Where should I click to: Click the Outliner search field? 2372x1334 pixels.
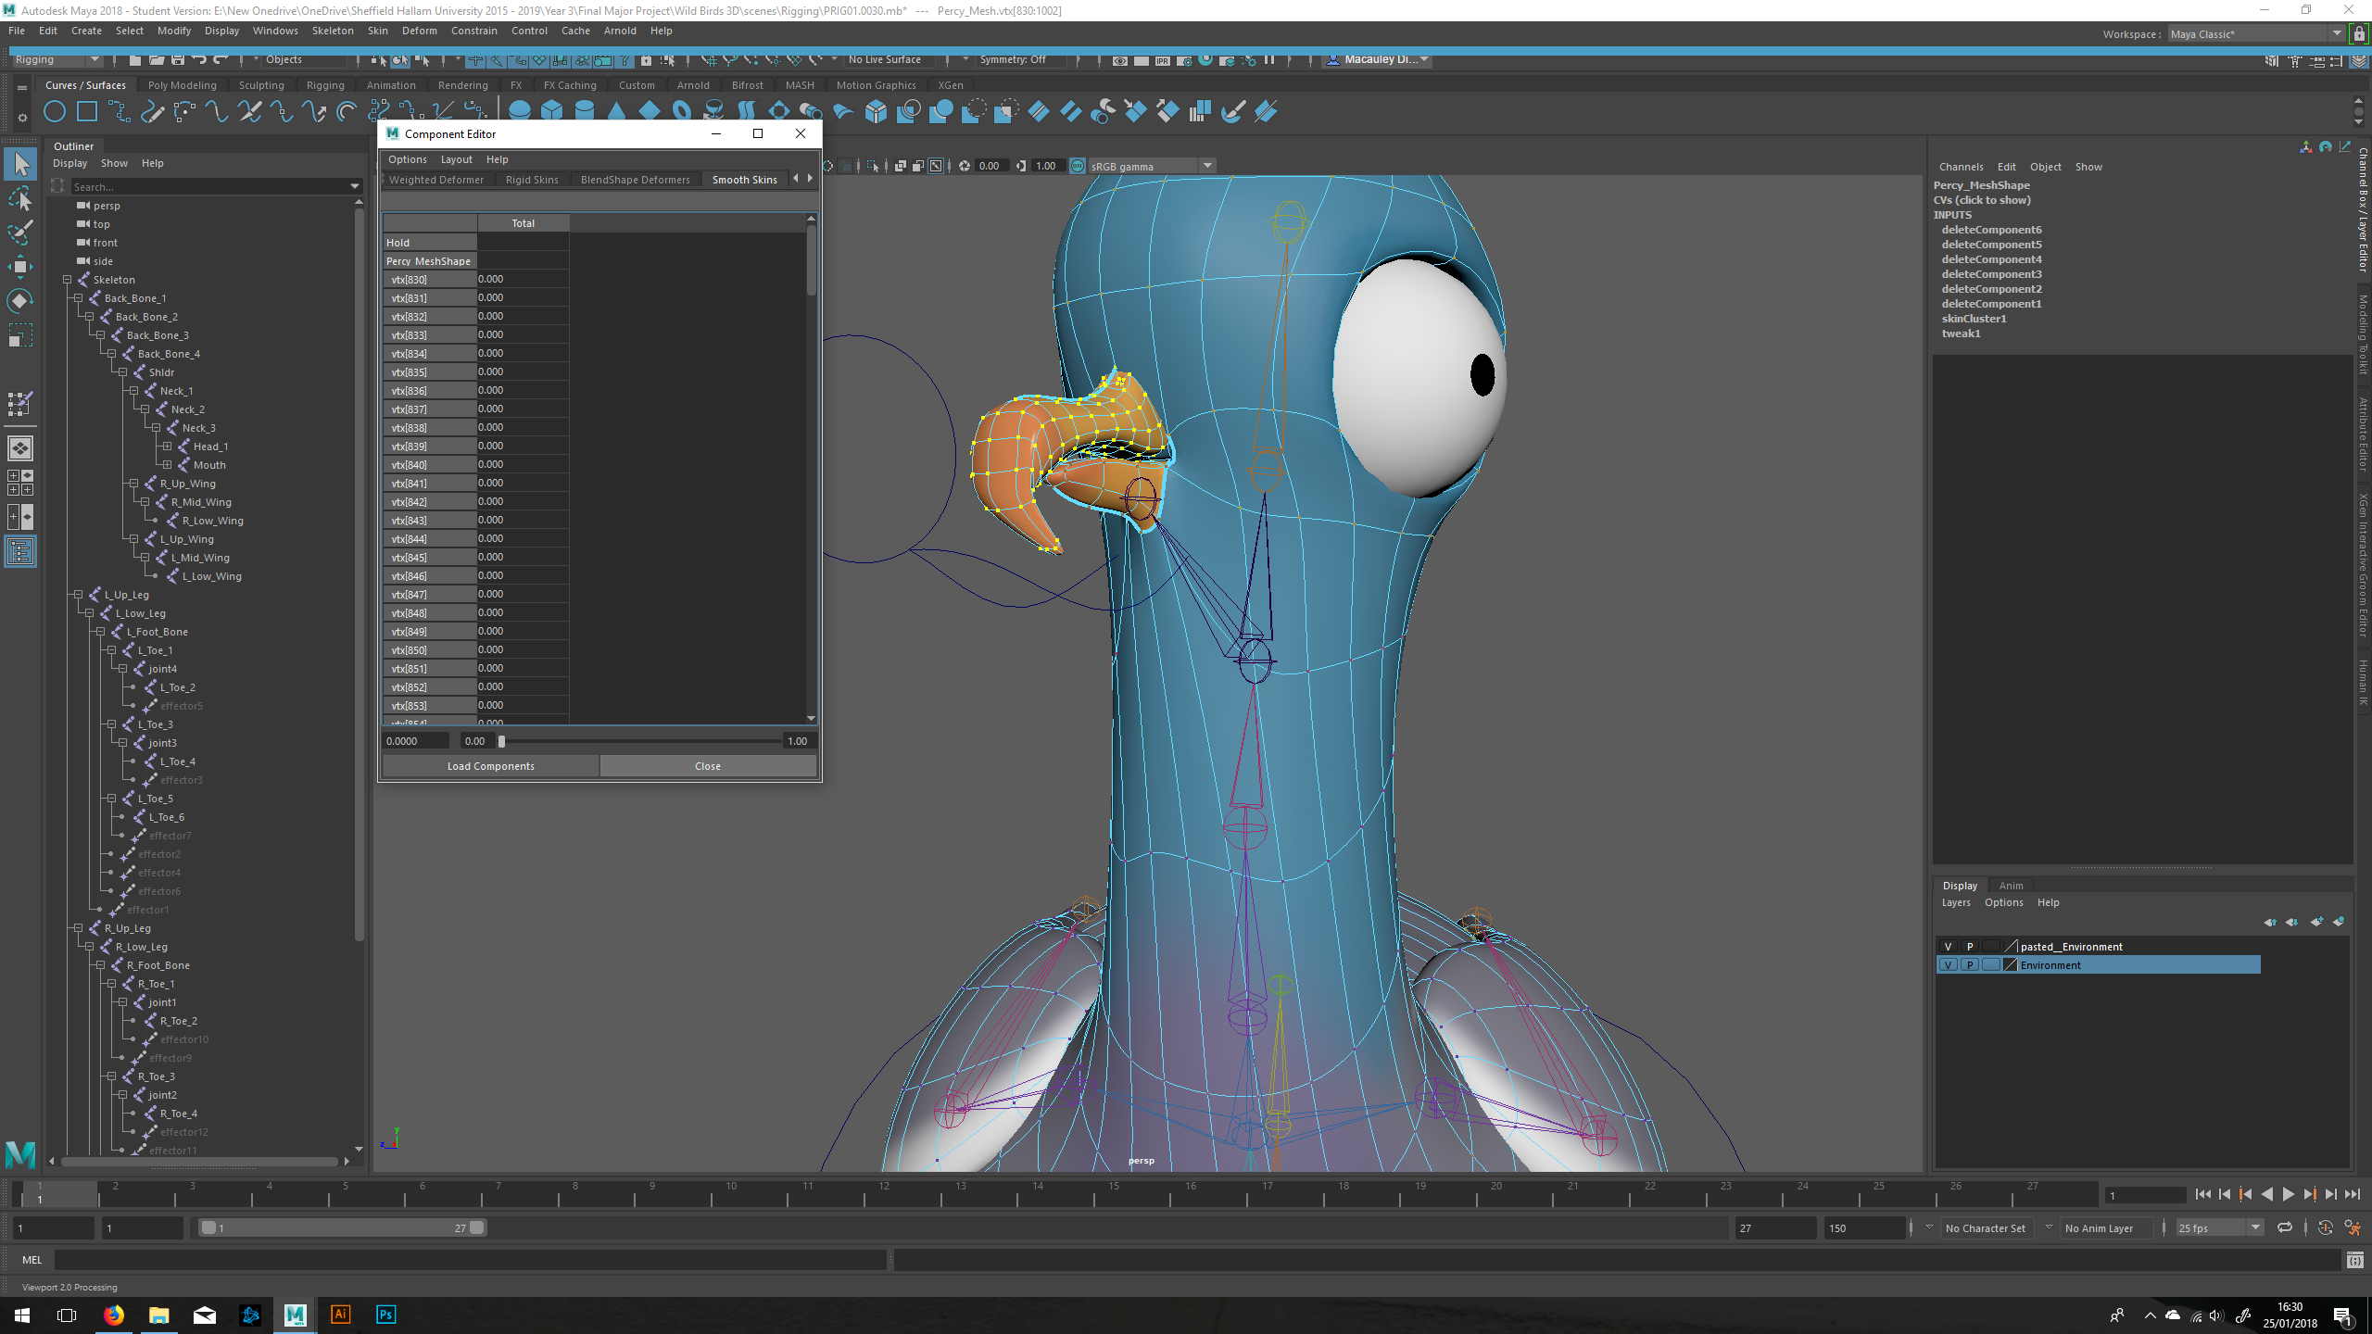(x=217, y=187)
